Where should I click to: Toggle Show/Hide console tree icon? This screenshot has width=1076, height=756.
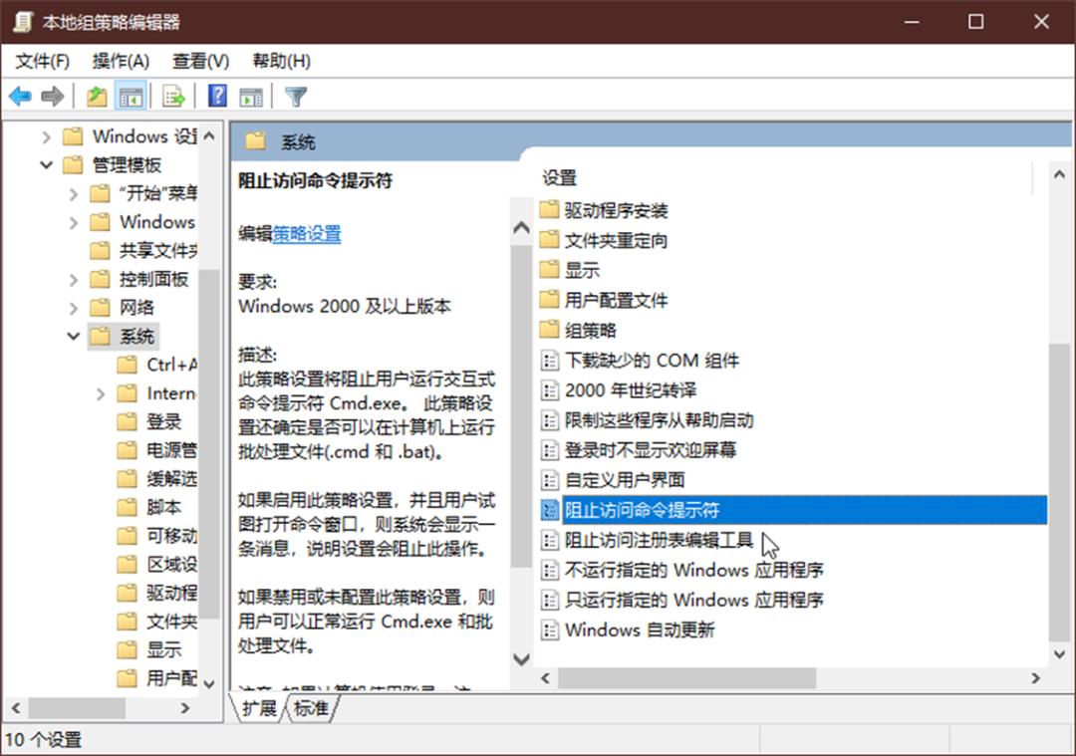pos(131,96)
